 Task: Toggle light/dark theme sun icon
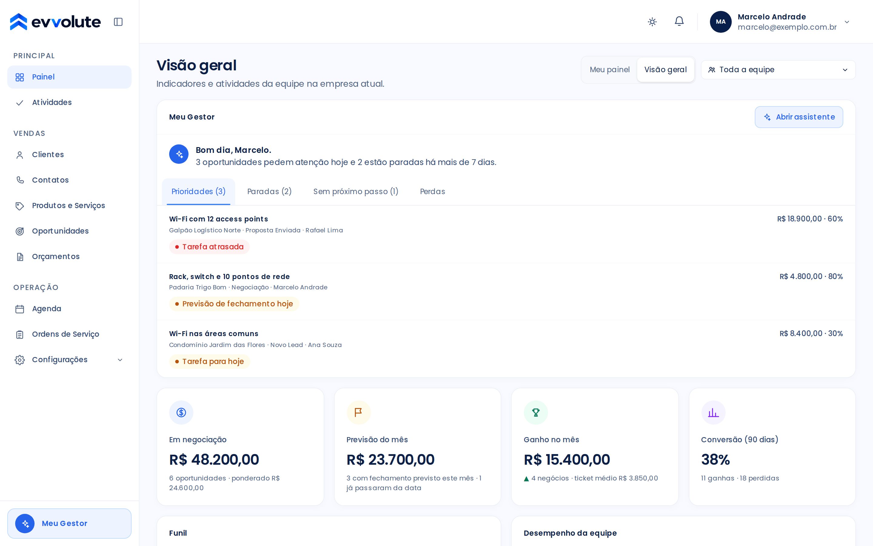(652, 22)
